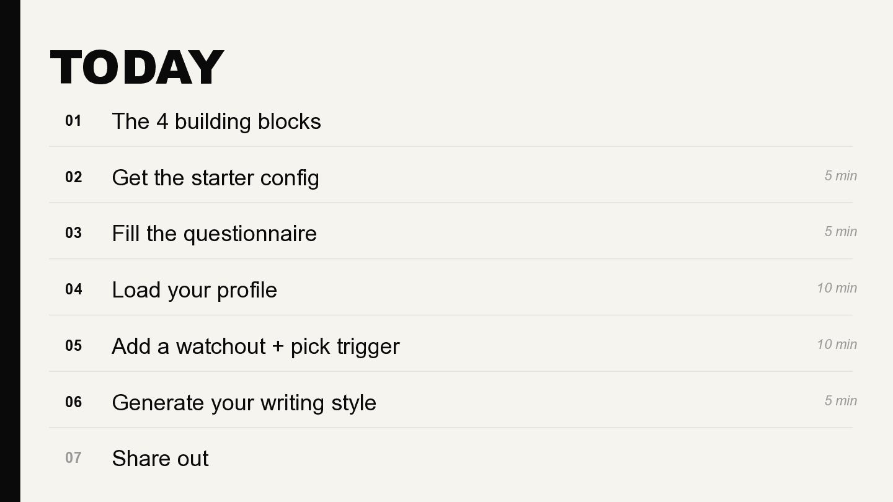Select agenda number 05
Viewport: 893px width, 502px height.
[73, 346]
